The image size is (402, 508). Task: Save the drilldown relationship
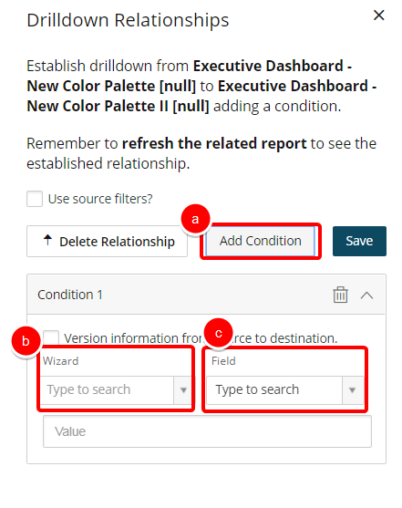click(x=359, y=241)
